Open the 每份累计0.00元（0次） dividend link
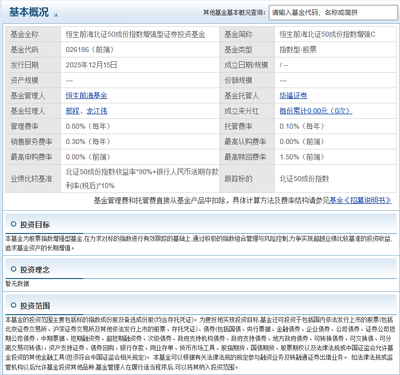The width and height of the screenshot is (400, 375). [316, 111]
